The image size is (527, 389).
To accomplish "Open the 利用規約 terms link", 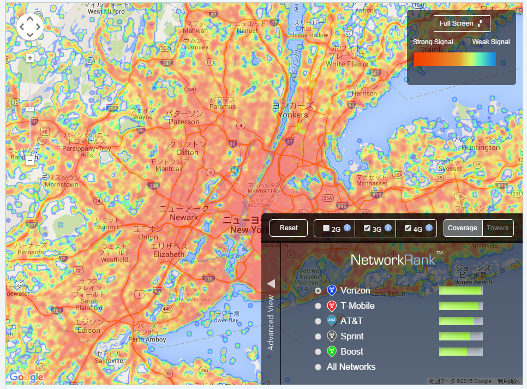I will (508, 381).
